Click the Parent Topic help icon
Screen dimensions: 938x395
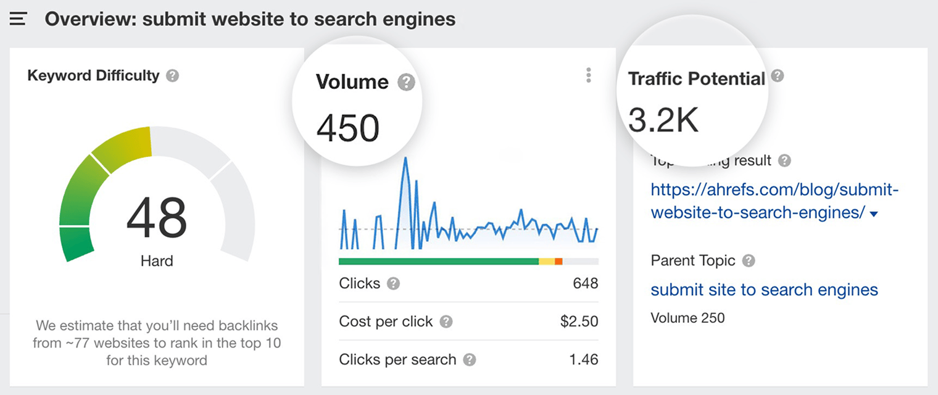click(749, 260)
